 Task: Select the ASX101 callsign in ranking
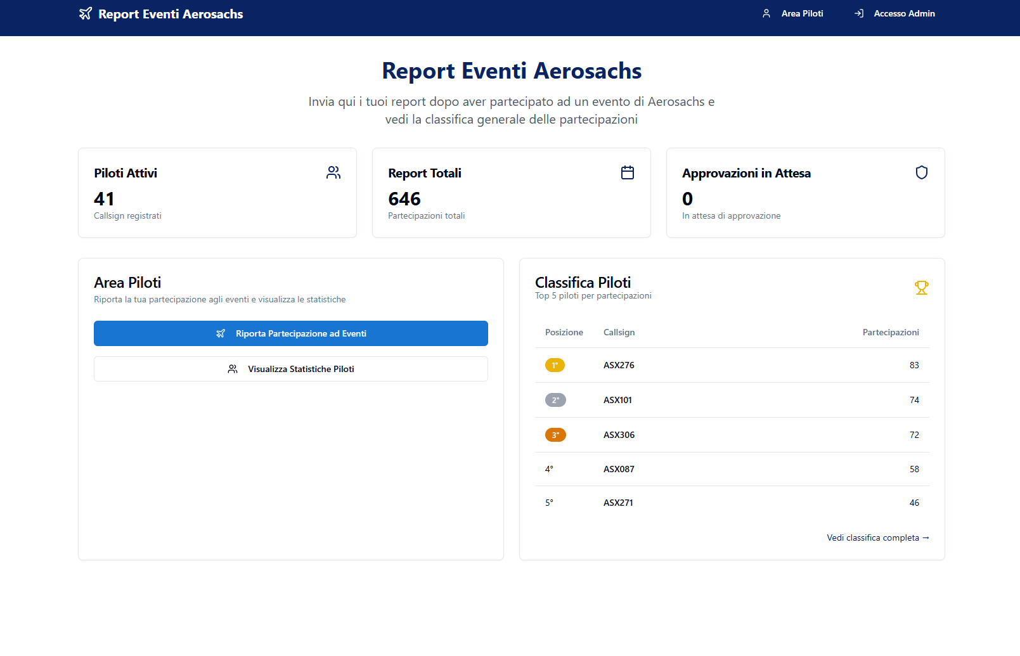click(x=617, y=400)
